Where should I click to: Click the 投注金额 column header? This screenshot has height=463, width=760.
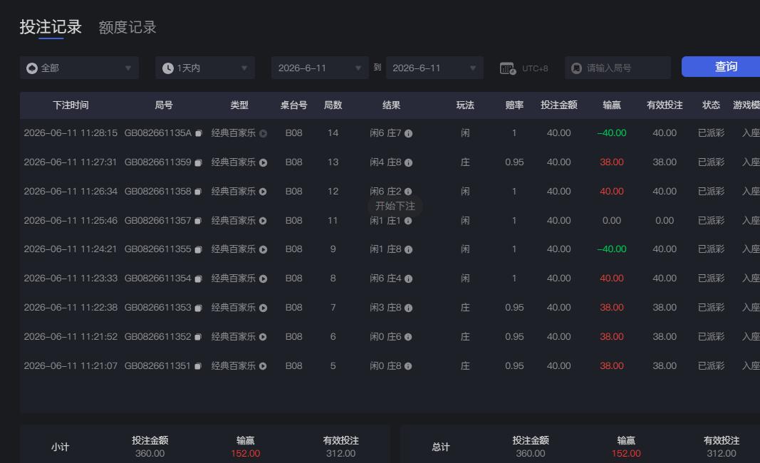point(559,105)
